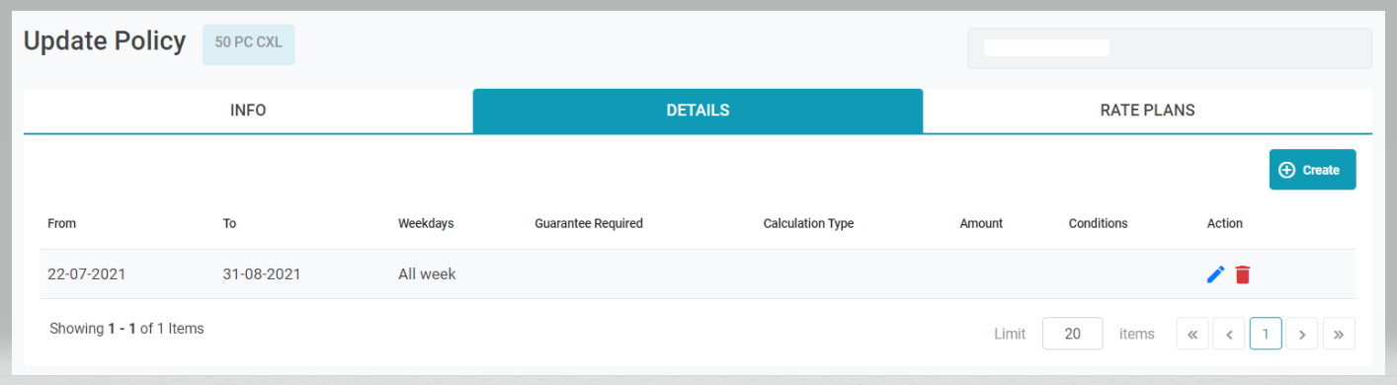Click the Create button
This screenshot has height=385, width=1397.
pos(1312,170)
